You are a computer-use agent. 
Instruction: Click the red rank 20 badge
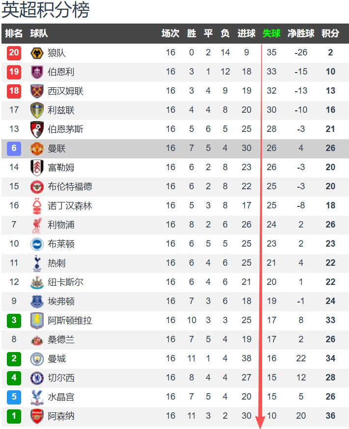tap(14, 53)
